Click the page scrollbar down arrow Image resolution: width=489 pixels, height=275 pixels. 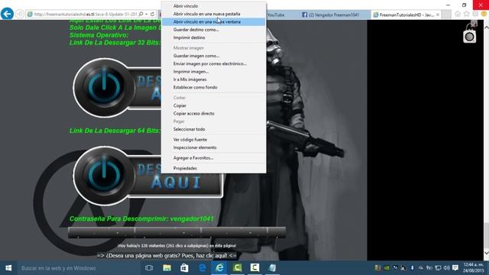(486, 253)
